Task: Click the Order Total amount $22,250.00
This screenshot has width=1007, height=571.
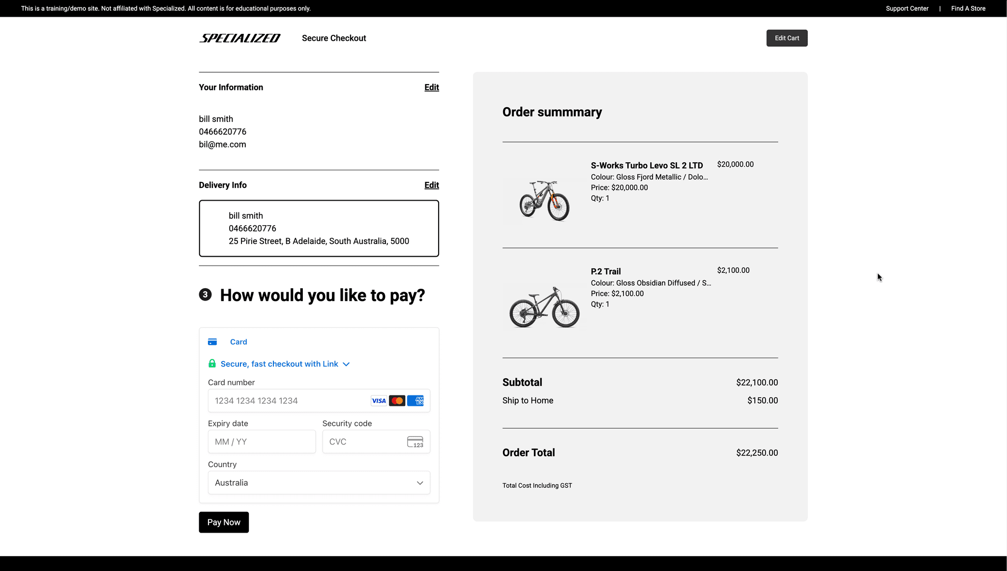Action: pos(757,453)
